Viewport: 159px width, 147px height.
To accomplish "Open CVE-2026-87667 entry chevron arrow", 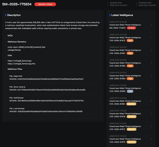I will [x=152, y=50].
